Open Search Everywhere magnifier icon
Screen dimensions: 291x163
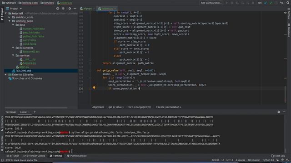point(288,3)
